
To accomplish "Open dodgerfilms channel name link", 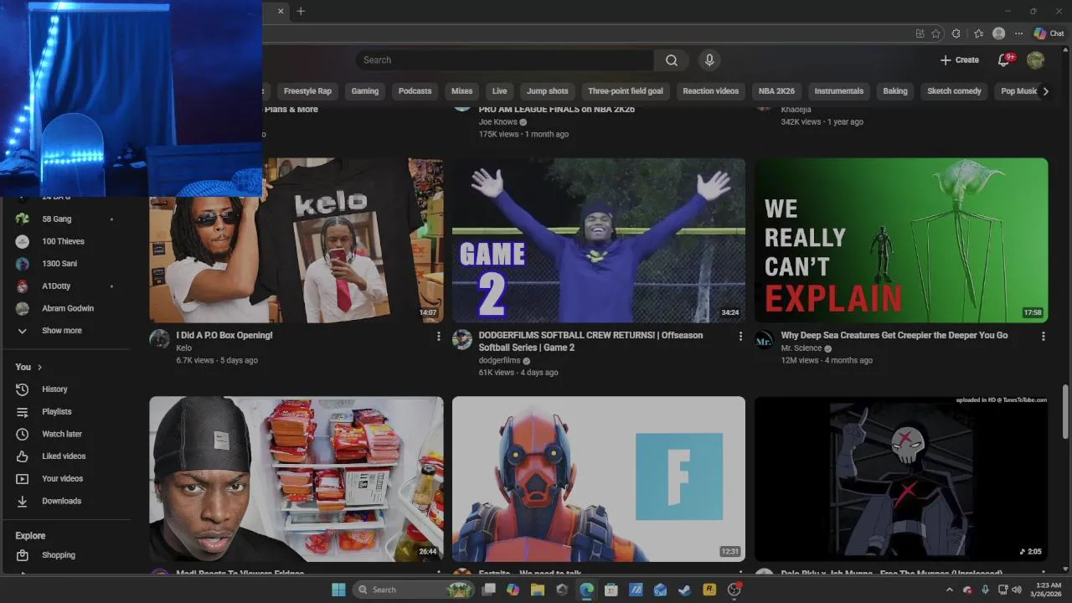I will coord(500,360).
